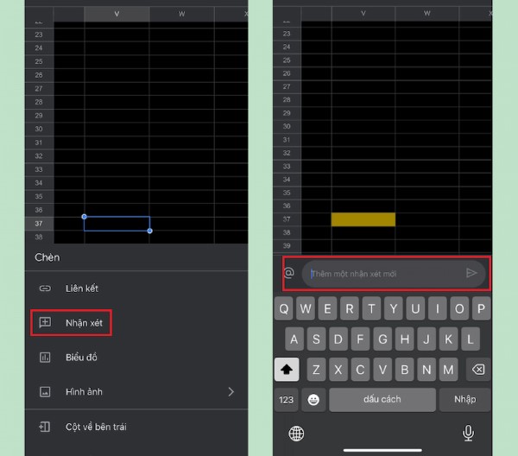Tap the globe language switch icon
The image size is (518, 456).
[296, 433]
